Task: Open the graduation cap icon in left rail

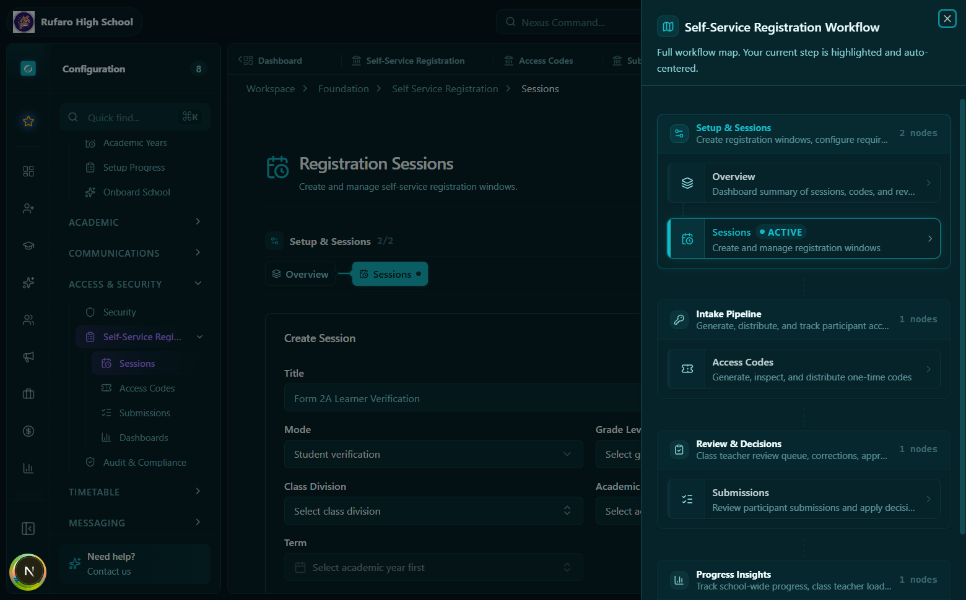Action: point(28,246)
